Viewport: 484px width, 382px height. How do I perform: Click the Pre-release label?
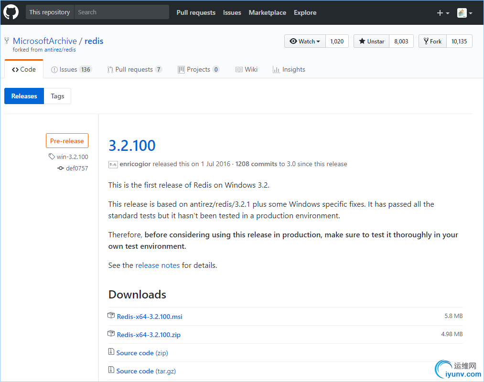67,141
